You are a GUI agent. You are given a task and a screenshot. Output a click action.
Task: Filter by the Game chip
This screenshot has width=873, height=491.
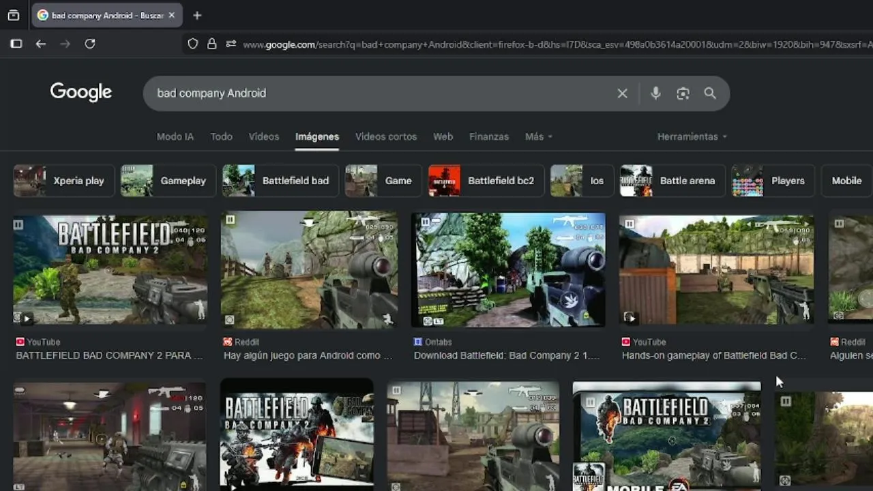tap(383, 181)
